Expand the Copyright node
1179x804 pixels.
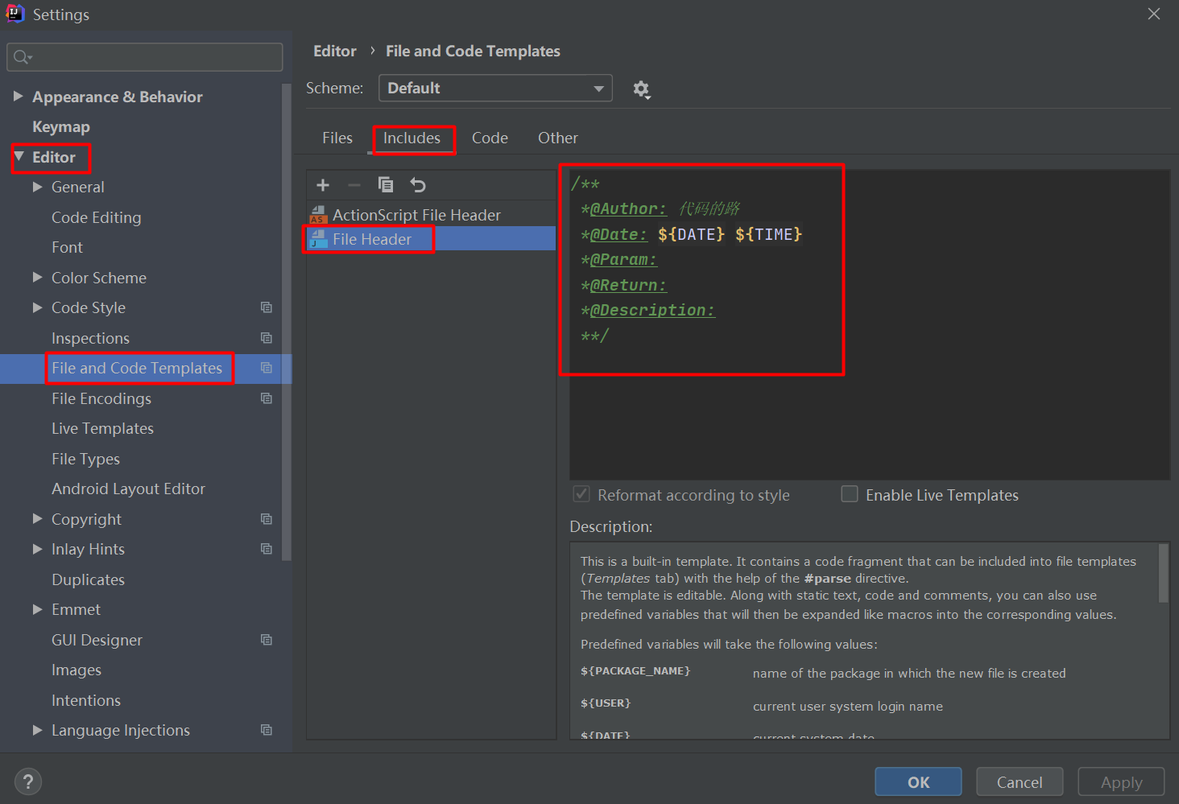[x=37, y=519]
